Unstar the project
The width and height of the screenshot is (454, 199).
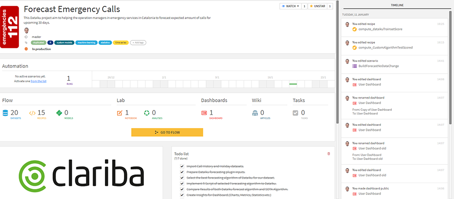(x=317, y=6)
